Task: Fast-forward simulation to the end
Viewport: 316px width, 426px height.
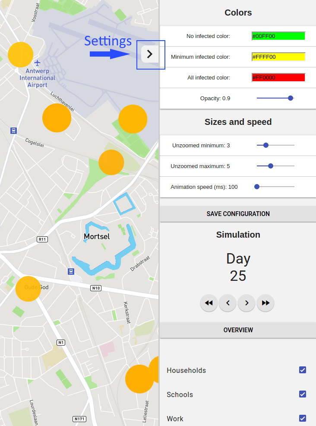Action: pos(265,303)
